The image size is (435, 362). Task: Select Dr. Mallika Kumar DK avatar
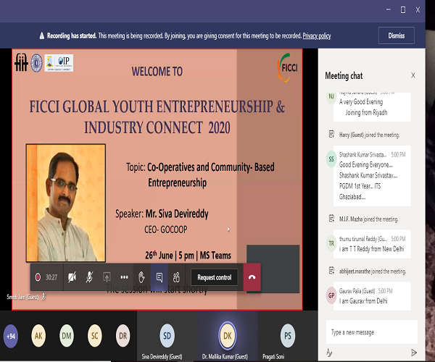[x=228, y=336]
